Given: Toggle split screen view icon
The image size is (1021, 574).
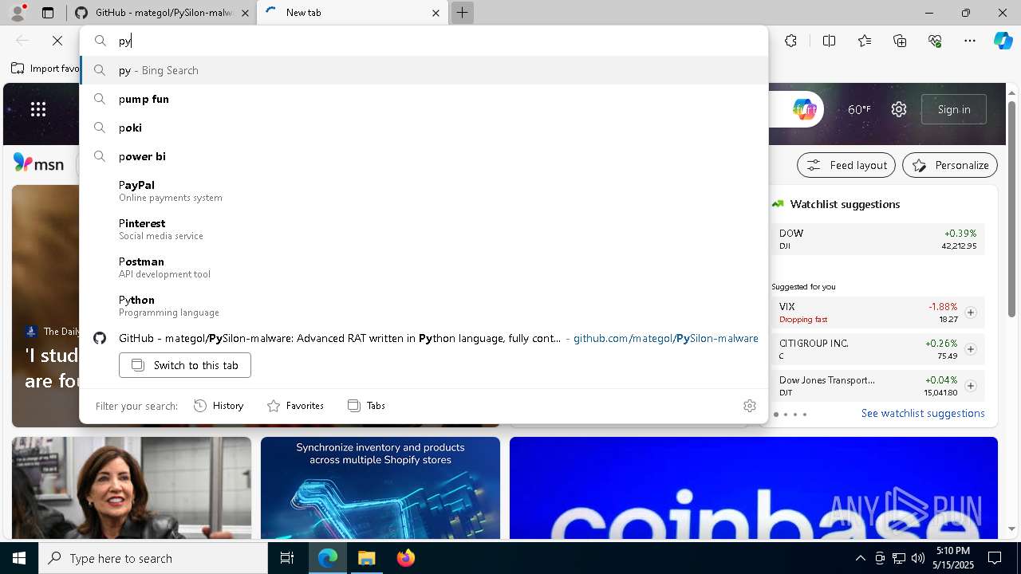Looking at the screenshot, I should point(829,41).
